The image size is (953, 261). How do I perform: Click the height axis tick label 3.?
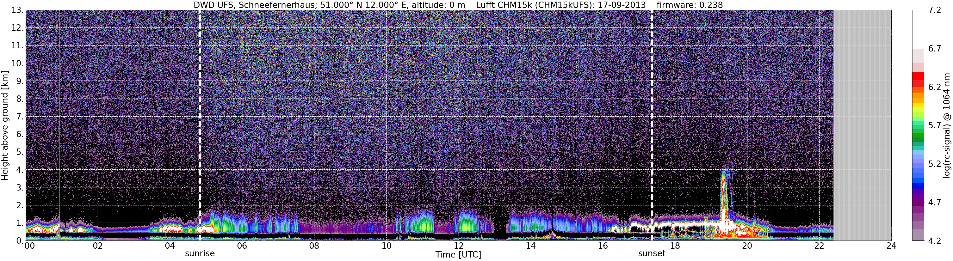(19, 188)
